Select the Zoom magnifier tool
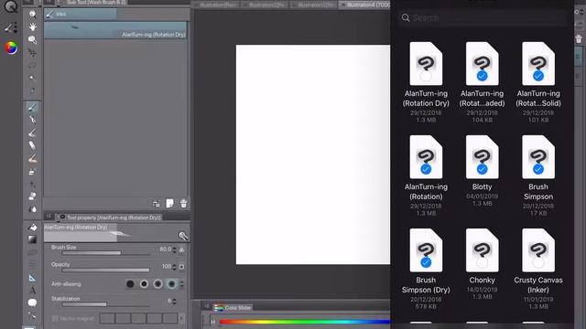Image resolution: width=586 pixels, height=329 pixels. tap(33, 15)
